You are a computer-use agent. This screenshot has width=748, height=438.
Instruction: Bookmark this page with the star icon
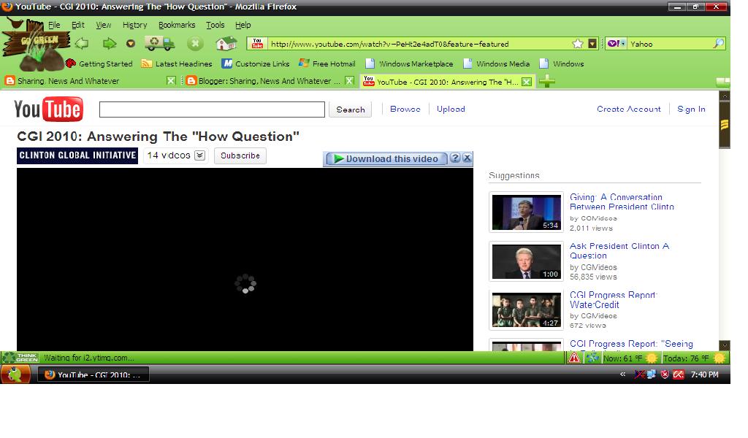point(578,44)
